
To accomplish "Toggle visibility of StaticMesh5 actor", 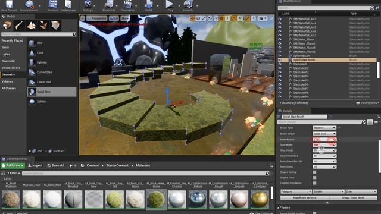I will pyautogui.click(x=280, y=80).
